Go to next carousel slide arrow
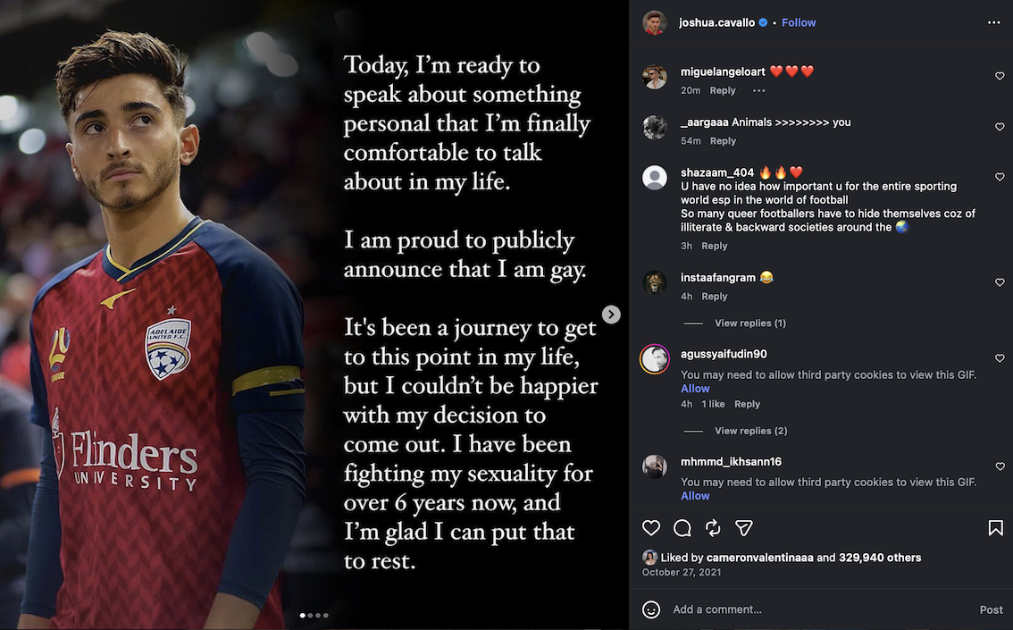This screenshot has width=1013, height=630. pos(611,315)
